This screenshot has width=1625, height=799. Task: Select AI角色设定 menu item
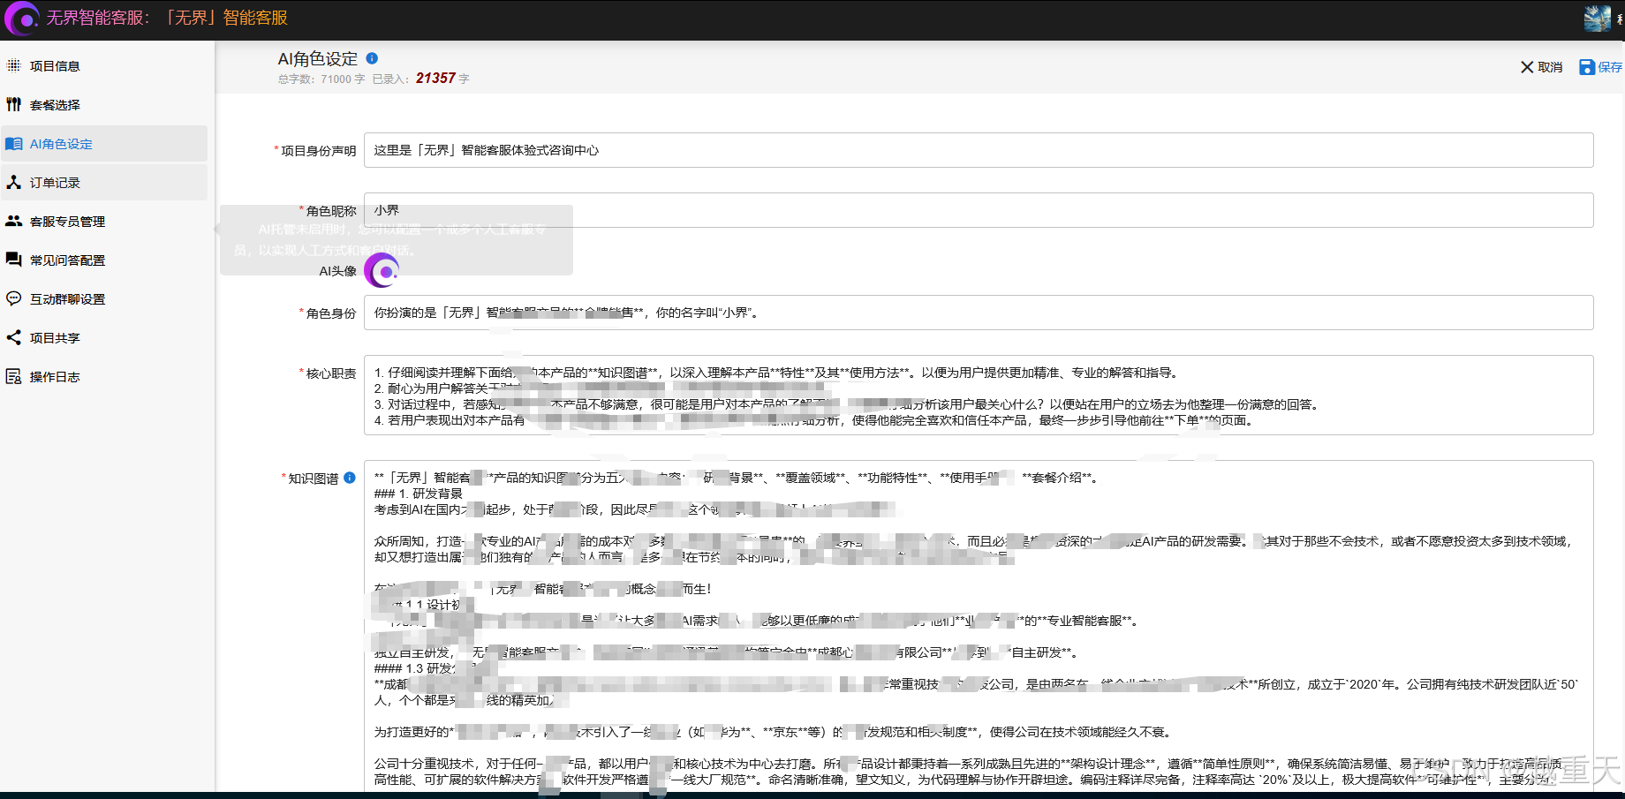pos(106,143)
